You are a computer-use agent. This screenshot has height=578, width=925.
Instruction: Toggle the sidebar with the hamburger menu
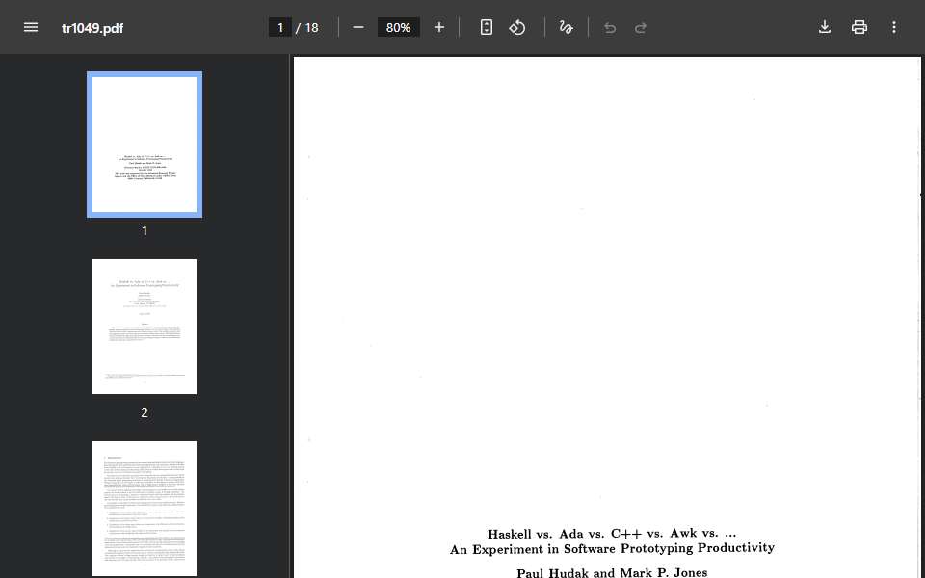click(x=31, y=27)
